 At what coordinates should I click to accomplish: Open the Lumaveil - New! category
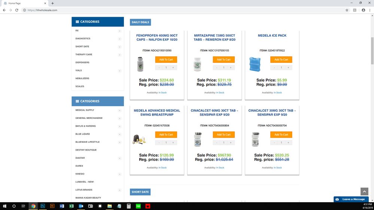[85, 182]
